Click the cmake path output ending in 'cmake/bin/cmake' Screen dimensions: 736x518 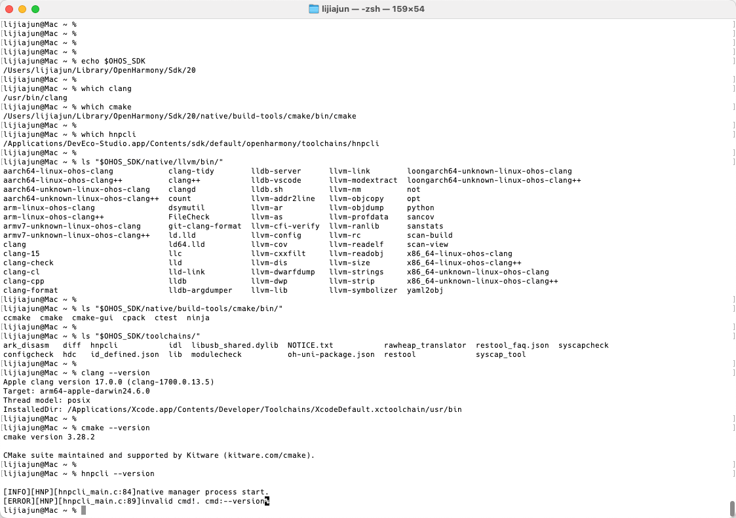(180, 116)
